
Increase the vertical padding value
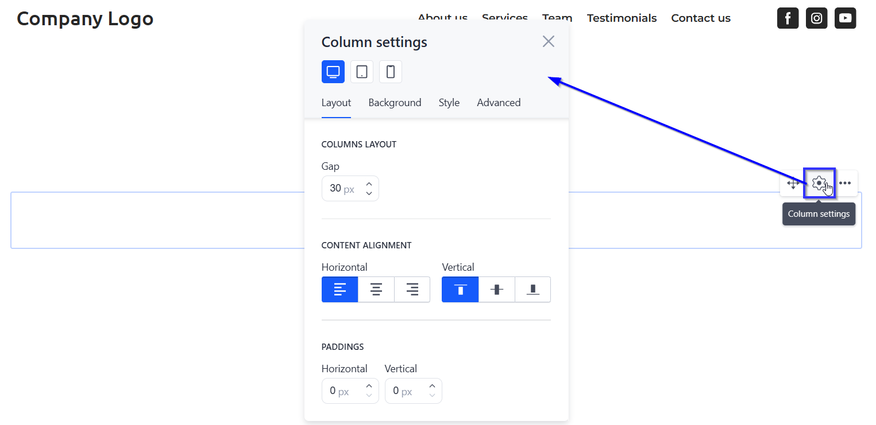coord(432,386)
